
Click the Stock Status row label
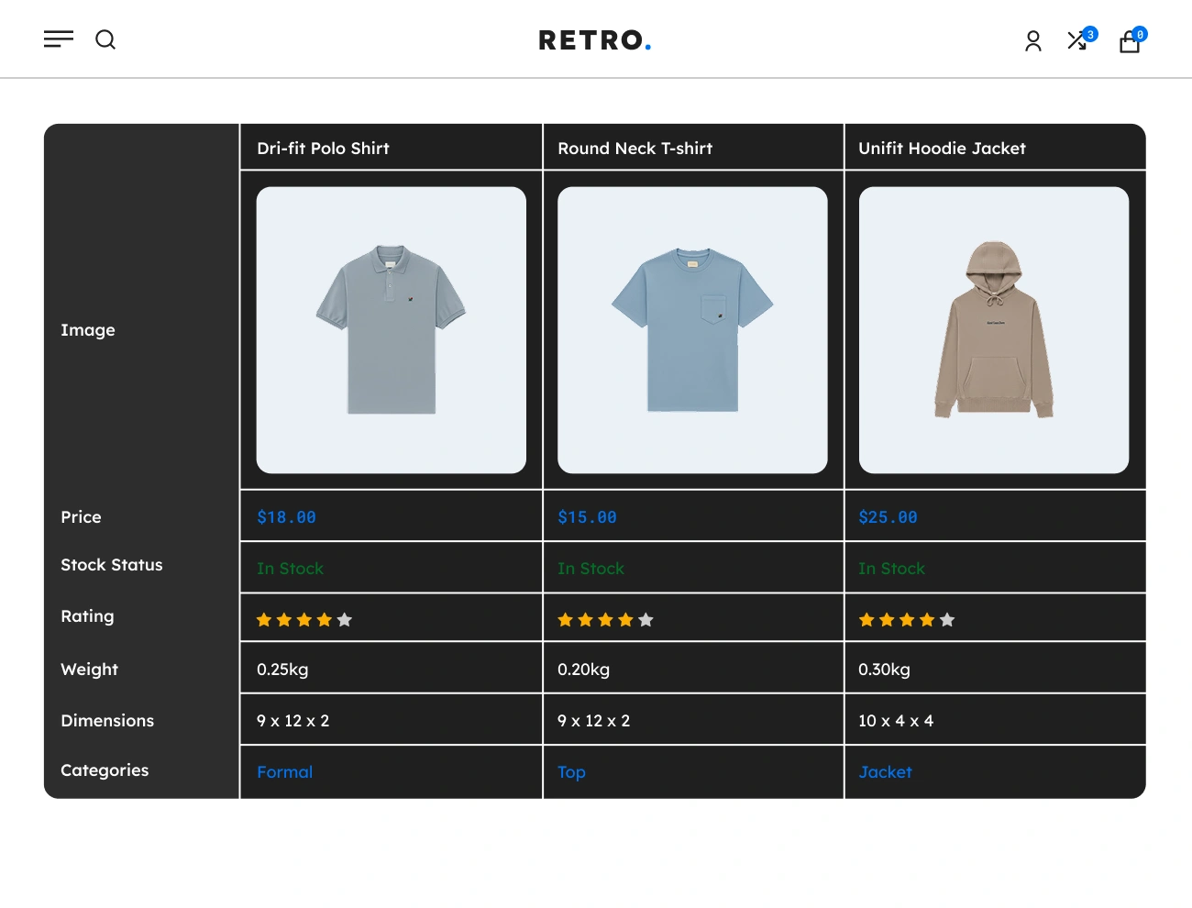tap(112, 565)
